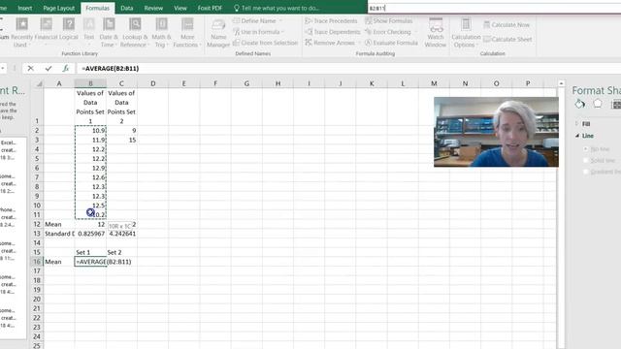Click select-all corner of the sheet
Viewport: 621px width, 349px height.
click(39, 83)
